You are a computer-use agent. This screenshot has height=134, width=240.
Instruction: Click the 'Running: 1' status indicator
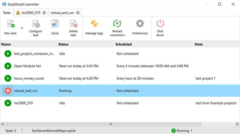182,131
